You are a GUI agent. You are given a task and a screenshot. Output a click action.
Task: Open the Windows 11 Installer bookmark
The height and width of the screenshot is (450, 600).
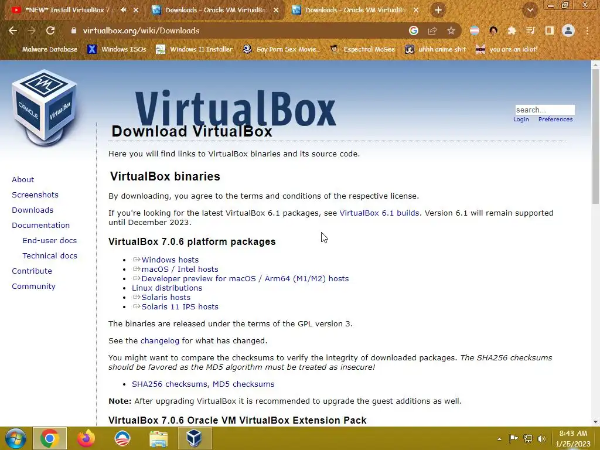195,49
